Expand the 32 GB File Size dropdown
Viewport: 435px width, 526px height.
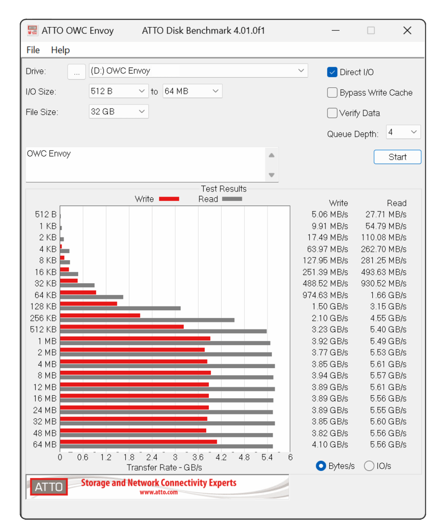tap(142, 112)
